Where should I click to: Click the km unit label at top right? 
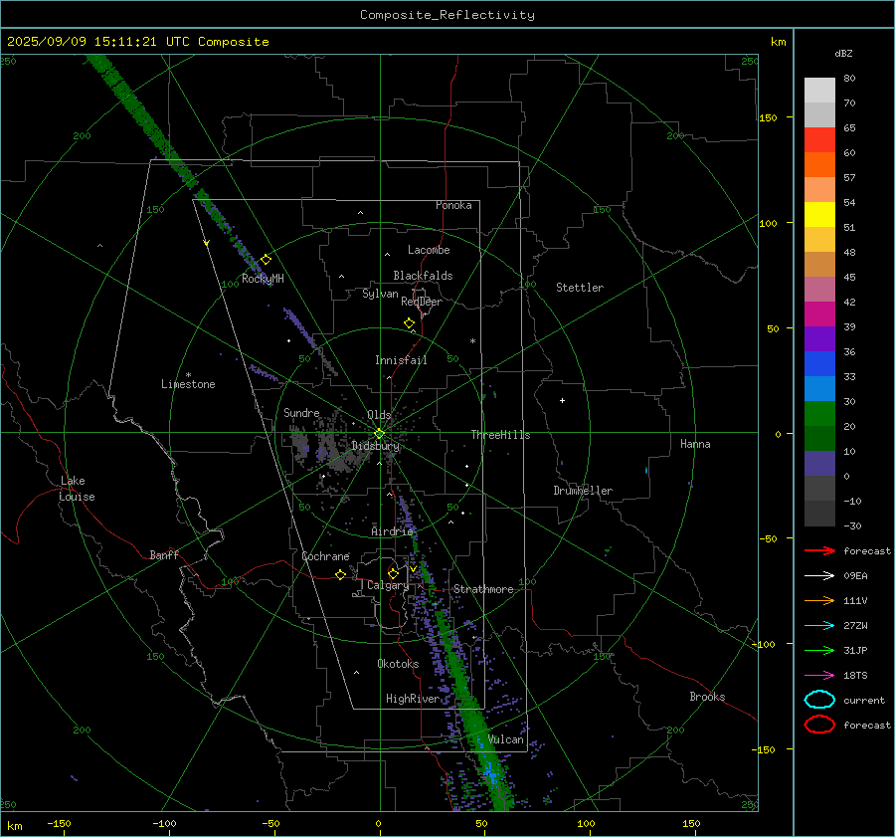coord(778,42)
